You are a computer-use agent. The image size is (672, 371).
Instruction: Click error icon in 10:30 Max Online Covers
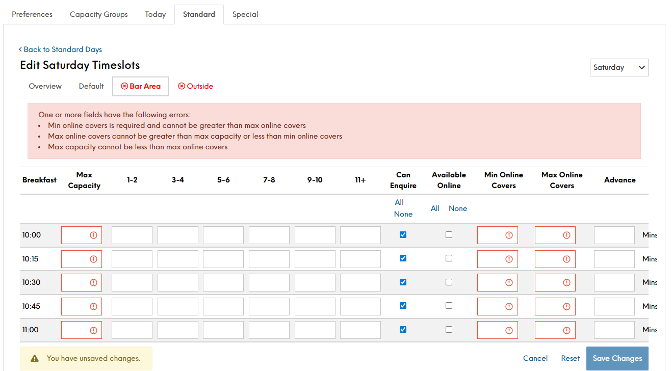566,282
